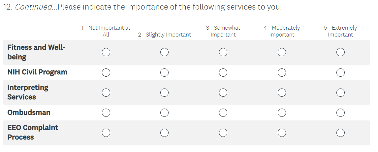Choose Extremely Important for Ombudsman

point(340,113)
